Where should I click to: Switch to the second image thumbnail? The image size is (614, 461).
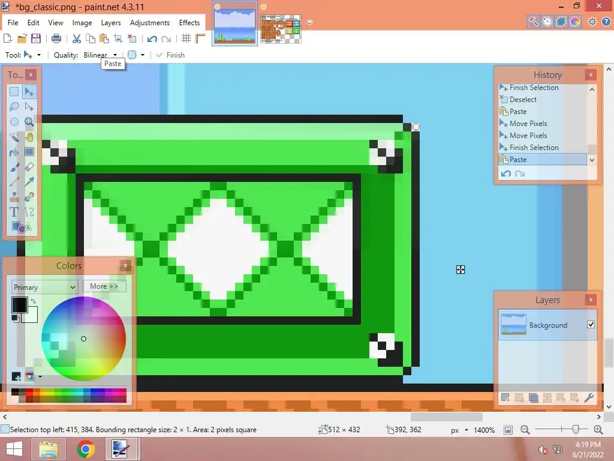281,29
